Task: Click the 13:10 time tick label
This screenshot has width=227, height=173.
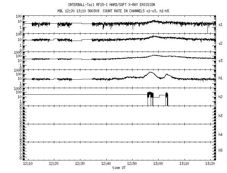Action: point(184,164)
